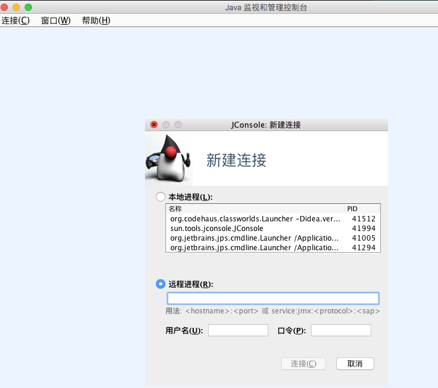Screen dimensions: 438x388
Task: Select the Launcher process with PID 41005
Action: [273, 238]
